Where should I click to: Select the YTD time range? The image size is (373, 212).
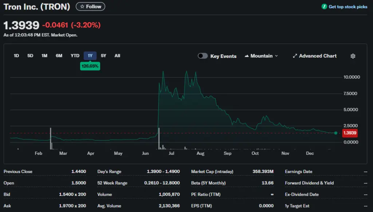(x=75, y=56)
